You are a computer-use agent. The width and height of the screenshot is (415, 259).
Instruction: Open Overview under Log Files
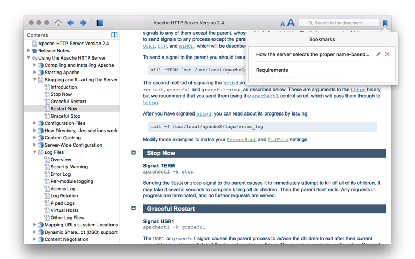pos(61,160)
